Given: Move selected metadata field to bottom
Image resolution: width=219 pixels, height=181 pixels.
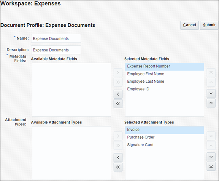Looking at the screenshot, I should [211, 103].
